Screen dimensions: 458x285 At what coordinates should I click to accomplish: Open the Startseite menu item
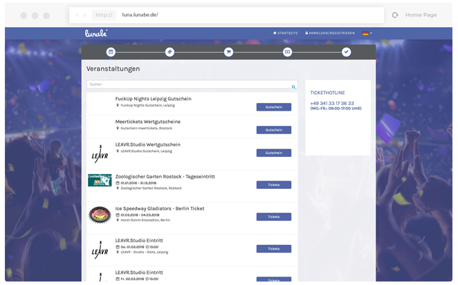click(285, 33)
